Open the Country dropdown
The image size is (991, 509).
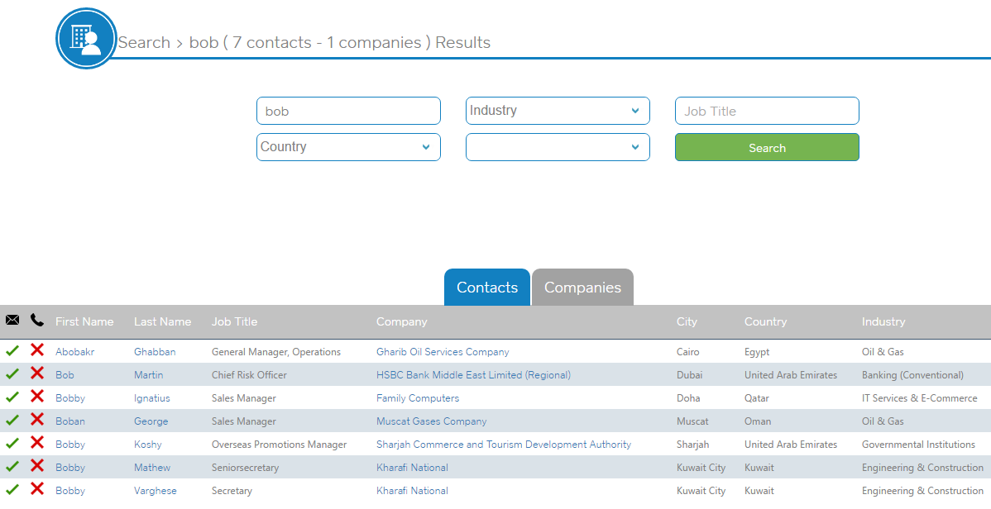(348, 147)
